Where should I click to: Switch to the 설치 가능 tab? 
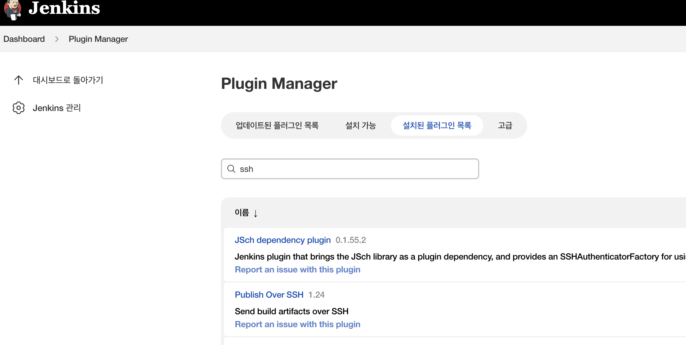tap(361, 125)
